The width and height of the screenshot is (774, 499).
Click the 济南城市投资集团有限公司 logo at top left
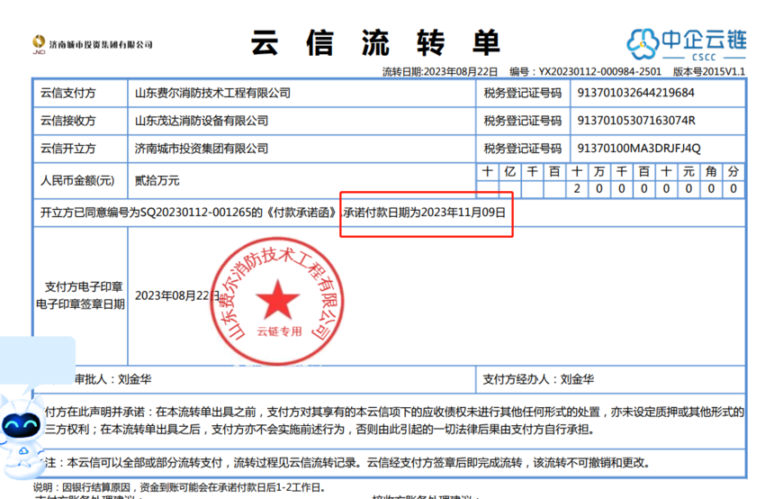(x=93, y=44)
